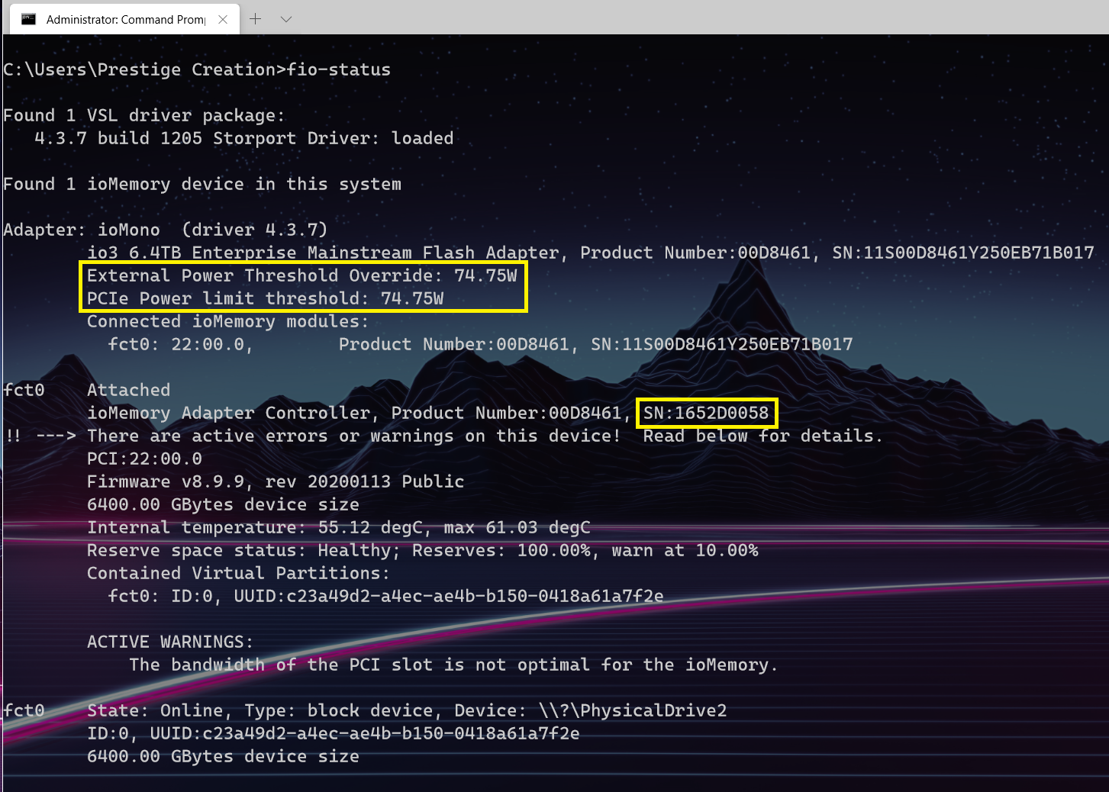
Task: Close the Administrator: Command Prompt tab
Action: click(x=223, y=19)
